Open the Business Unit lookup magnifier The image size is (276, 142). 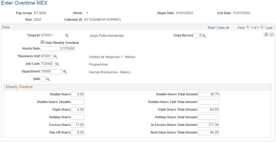55,56
